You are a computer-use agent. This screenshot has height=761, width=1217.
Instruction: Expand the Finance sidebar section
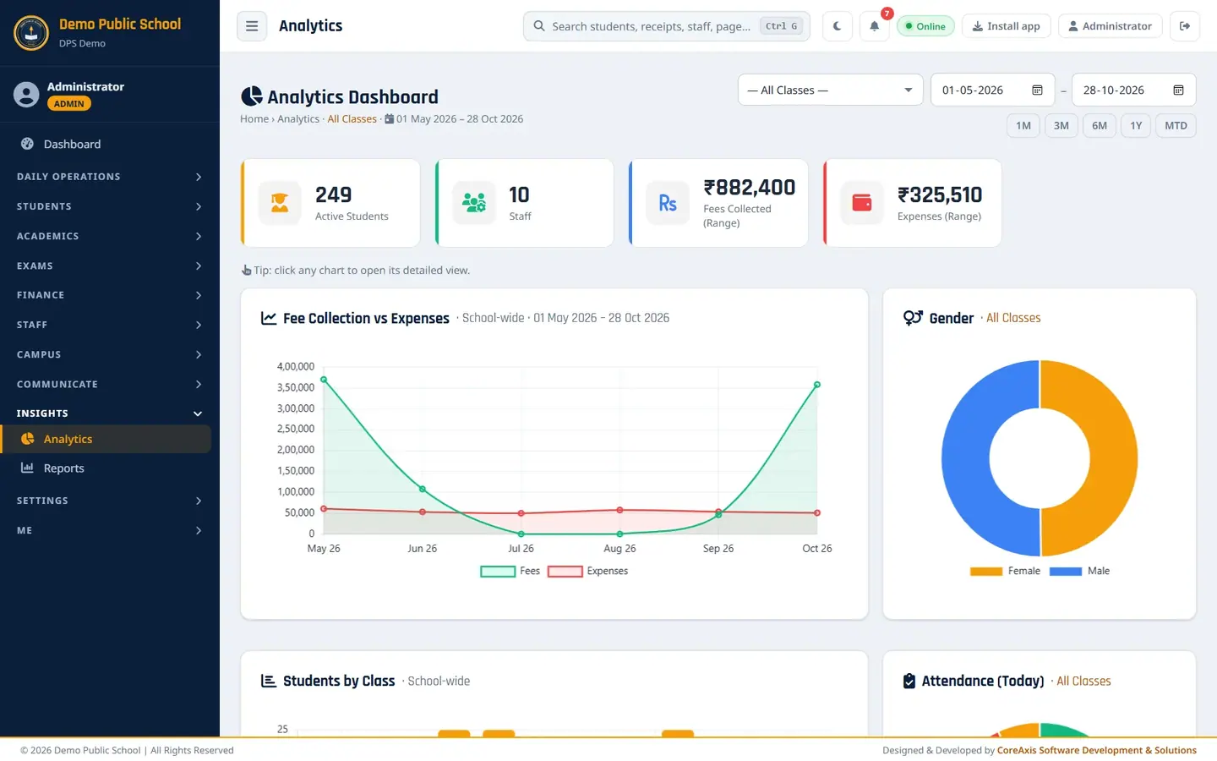click(110, 295)
